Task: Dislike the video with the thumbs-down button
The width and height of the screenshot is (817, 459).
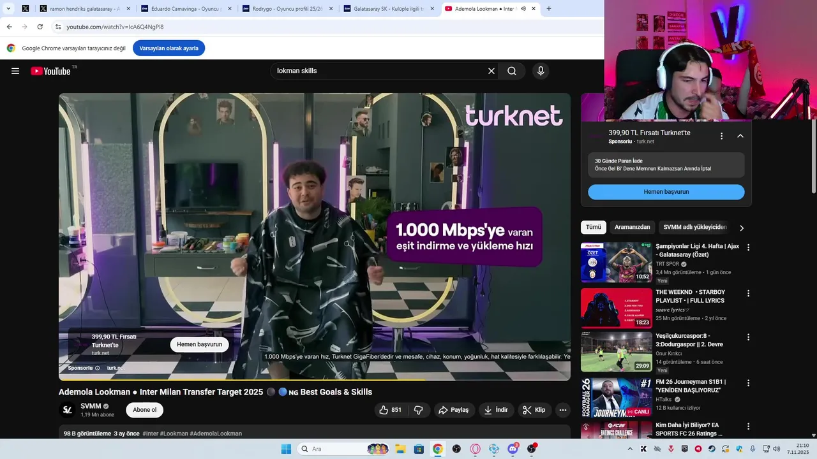Action: point(419,410)
